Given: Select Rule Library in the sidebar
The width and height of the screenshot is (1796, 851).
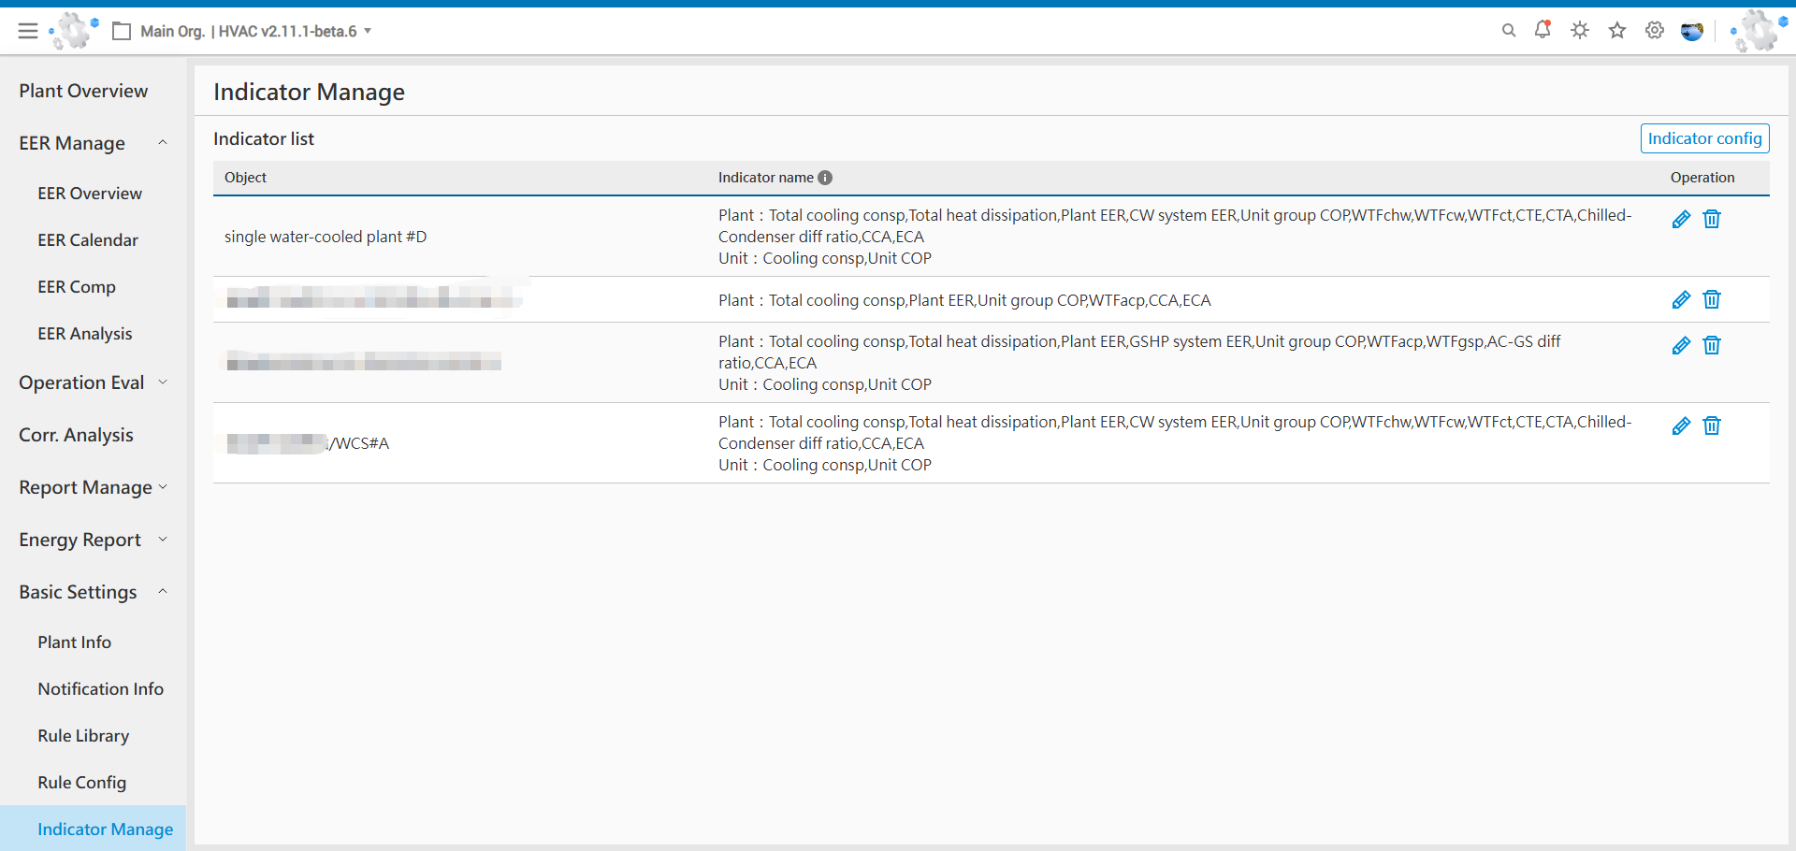Looking at the screenshot, I should (x=83, y=735).
